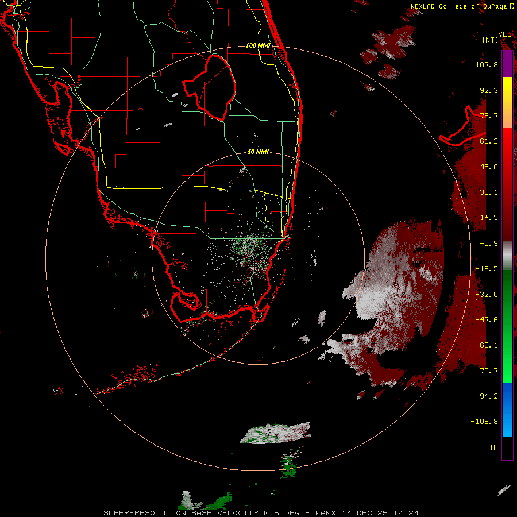
Task: Click the 100 NMI range ring label
Action: click(258, 45)
